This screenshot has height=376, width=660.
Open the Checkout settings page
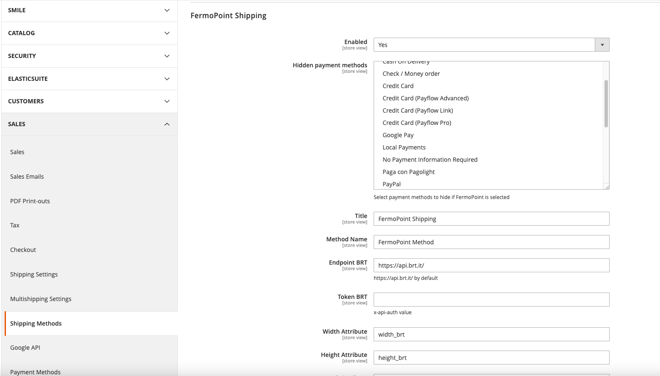click(23, 250)
